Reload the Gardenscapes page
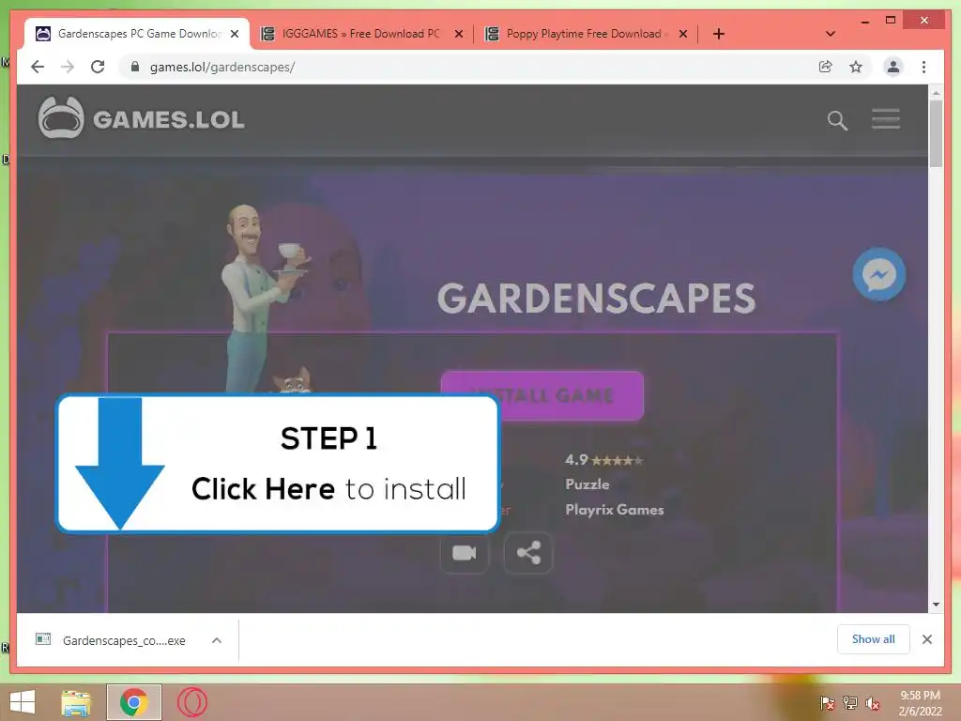The width and height of the screenshot is (961, 721). point(98,67)
